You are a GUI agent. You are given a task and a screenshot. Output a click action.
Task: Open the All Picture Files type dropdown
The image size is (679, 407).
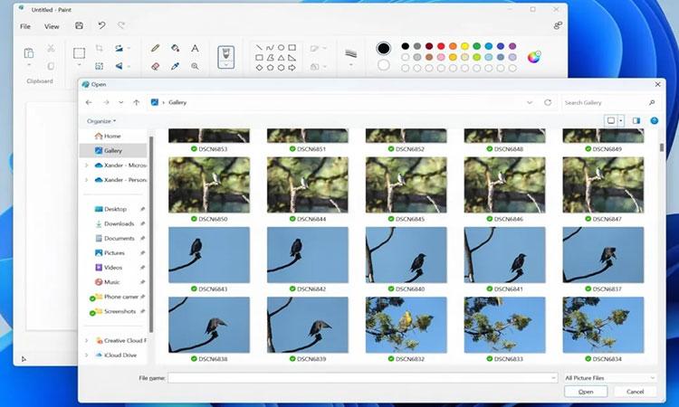(609, 378)
